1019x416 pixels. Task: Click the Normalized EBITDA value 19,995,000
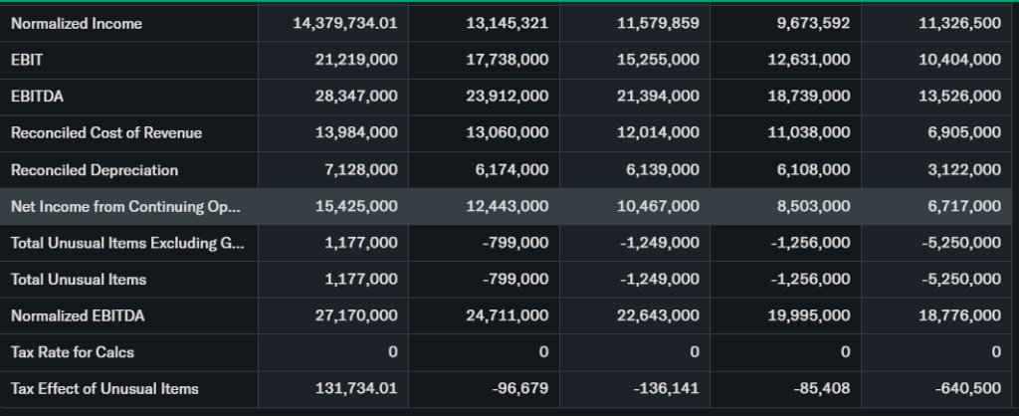(809, 316)
